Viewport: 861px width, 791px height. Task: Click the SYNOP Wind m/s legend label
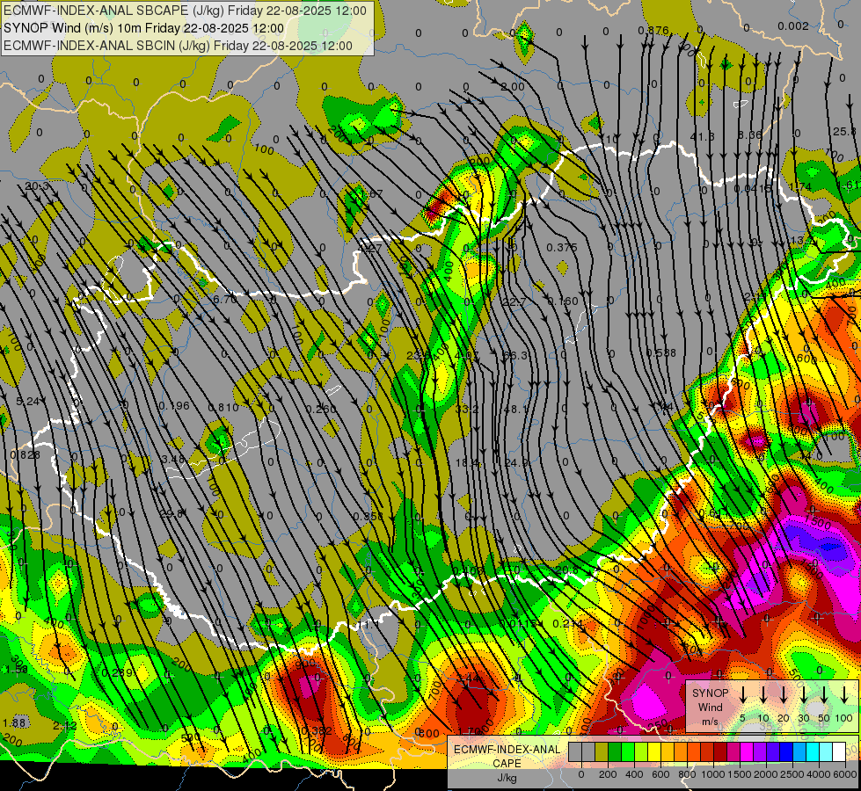click(710, 707)
